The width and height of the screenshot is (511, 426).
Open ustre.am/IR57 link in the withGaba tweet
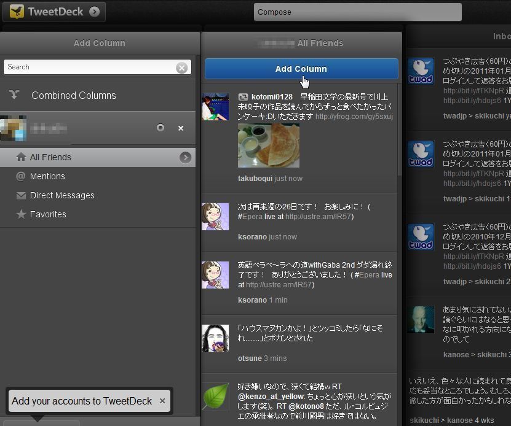[279, 285]
